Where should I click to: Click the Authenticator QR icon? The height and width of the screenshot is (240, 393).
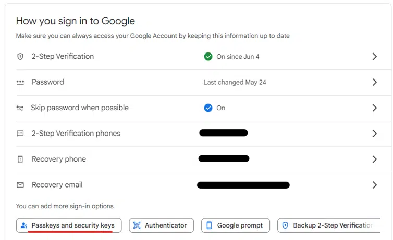click(137, 225)
